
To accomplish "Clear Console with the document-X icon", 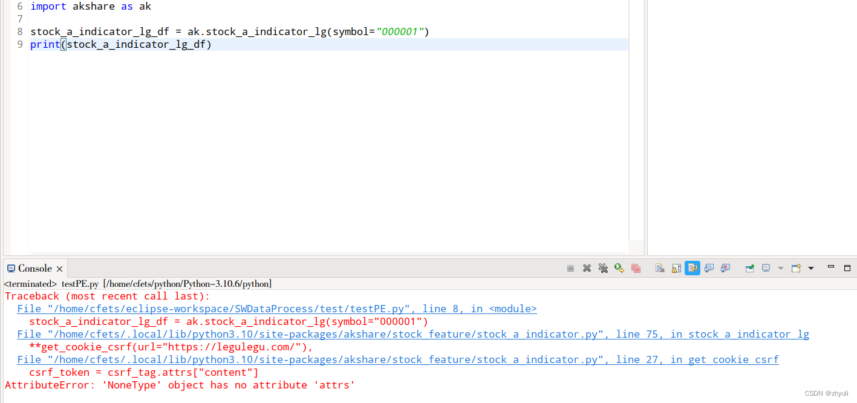I will (x=660, y=268).
